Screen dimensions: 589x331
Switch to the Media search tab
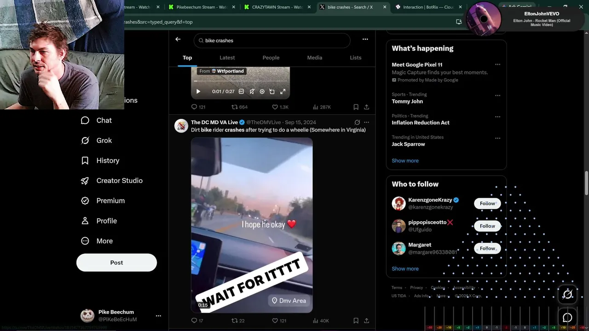pos(315,57)
